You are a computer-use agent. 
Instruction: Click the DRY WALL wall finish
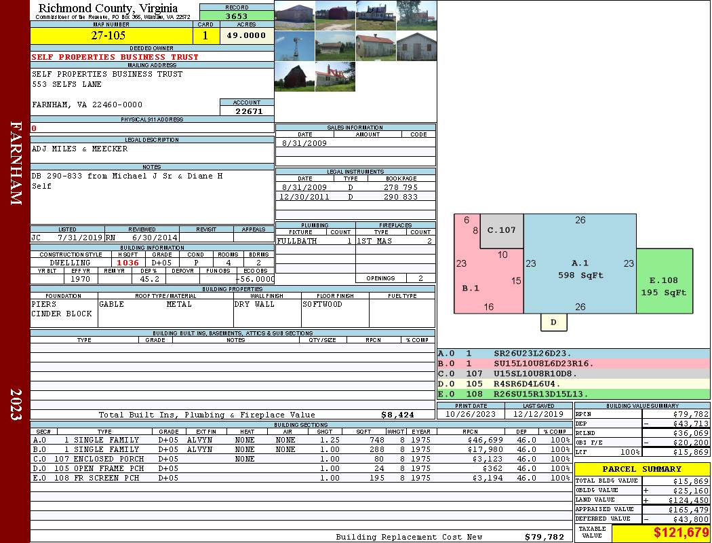point(254,304)
